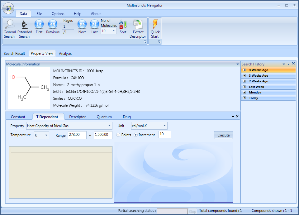Collapse the Molecule Information panel arrow
Image resolution: width=299 pixels, height=215 pixels.
tap(238, 64)
